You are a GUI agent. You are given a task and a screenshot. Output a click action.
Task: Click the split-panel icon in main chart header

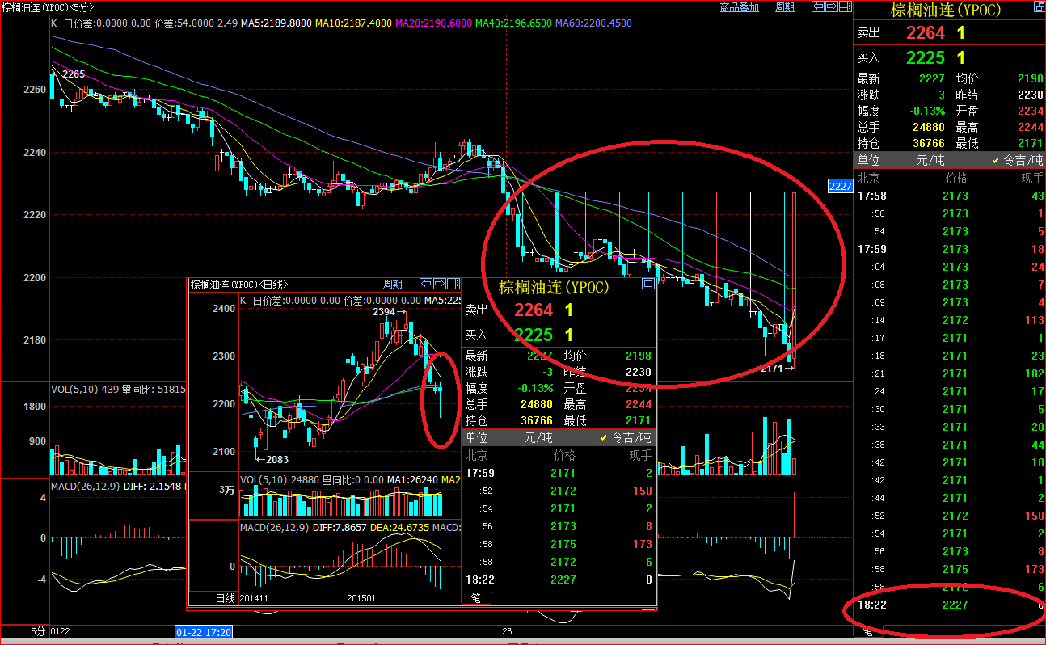click(x=844, y=6)
